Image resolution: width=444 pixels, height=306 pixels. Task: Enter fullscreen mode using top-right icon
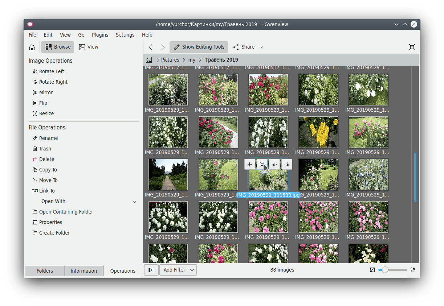[412, 47]
